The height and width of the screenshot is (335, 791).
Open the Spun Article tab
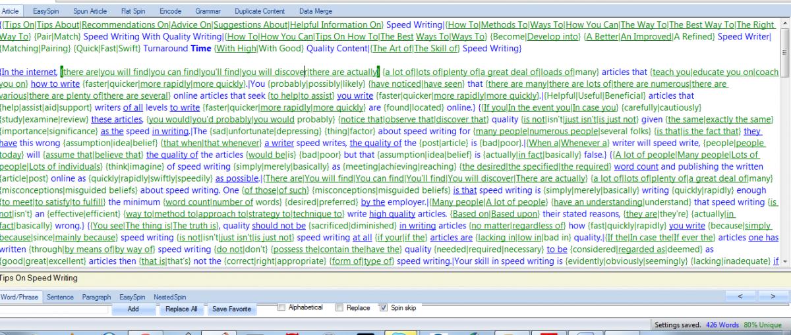[x=90, y=11]
